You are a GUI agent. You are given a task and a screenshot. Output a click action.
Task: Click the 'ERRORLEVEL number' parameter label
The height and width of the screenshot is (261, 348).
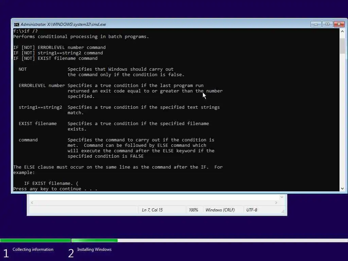click(x=42, y=85)
